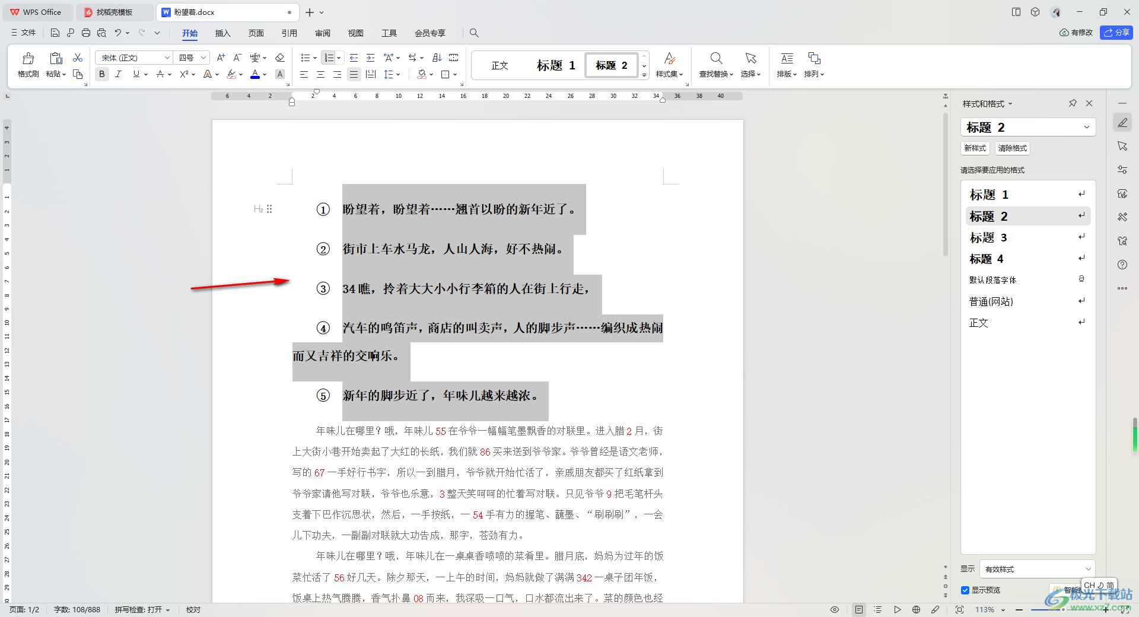Click the selection arrow icon in right sidebar

[1122, 146]
